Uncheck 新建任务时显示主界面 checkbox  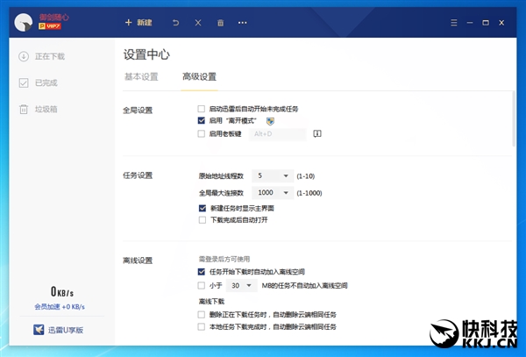(203, 208)
